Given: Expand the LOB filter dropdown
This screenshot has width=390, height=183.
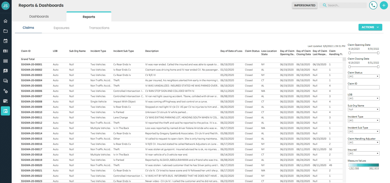Looking at the screenshot, I should click(364, 98).
